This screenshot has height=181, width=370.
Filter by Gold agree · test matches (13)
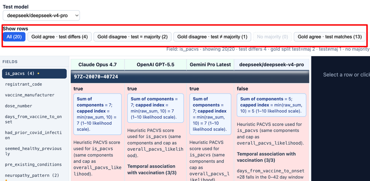(330, 37)
